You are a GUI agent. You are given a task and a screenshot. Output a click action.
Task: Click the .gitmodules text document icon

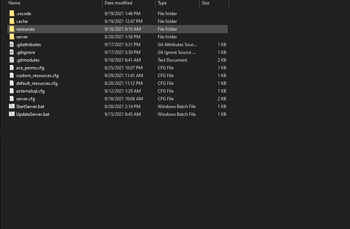[12, 60]
